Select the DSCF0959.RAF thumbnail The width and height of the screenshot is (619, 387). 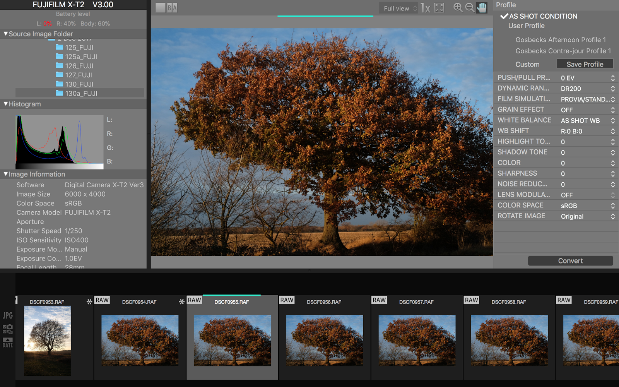coord(591,341)
